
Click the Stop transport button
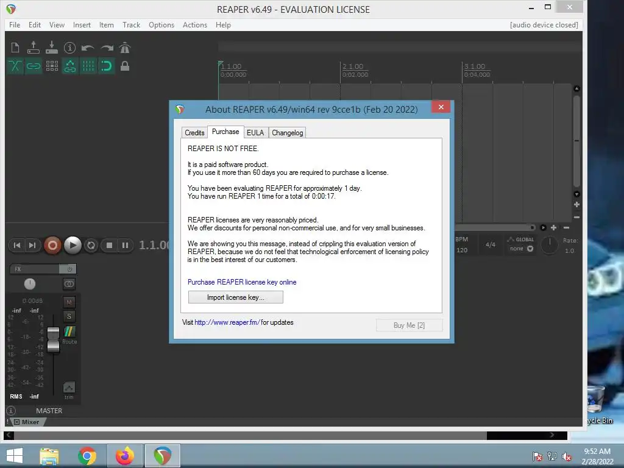coord(110,246)
